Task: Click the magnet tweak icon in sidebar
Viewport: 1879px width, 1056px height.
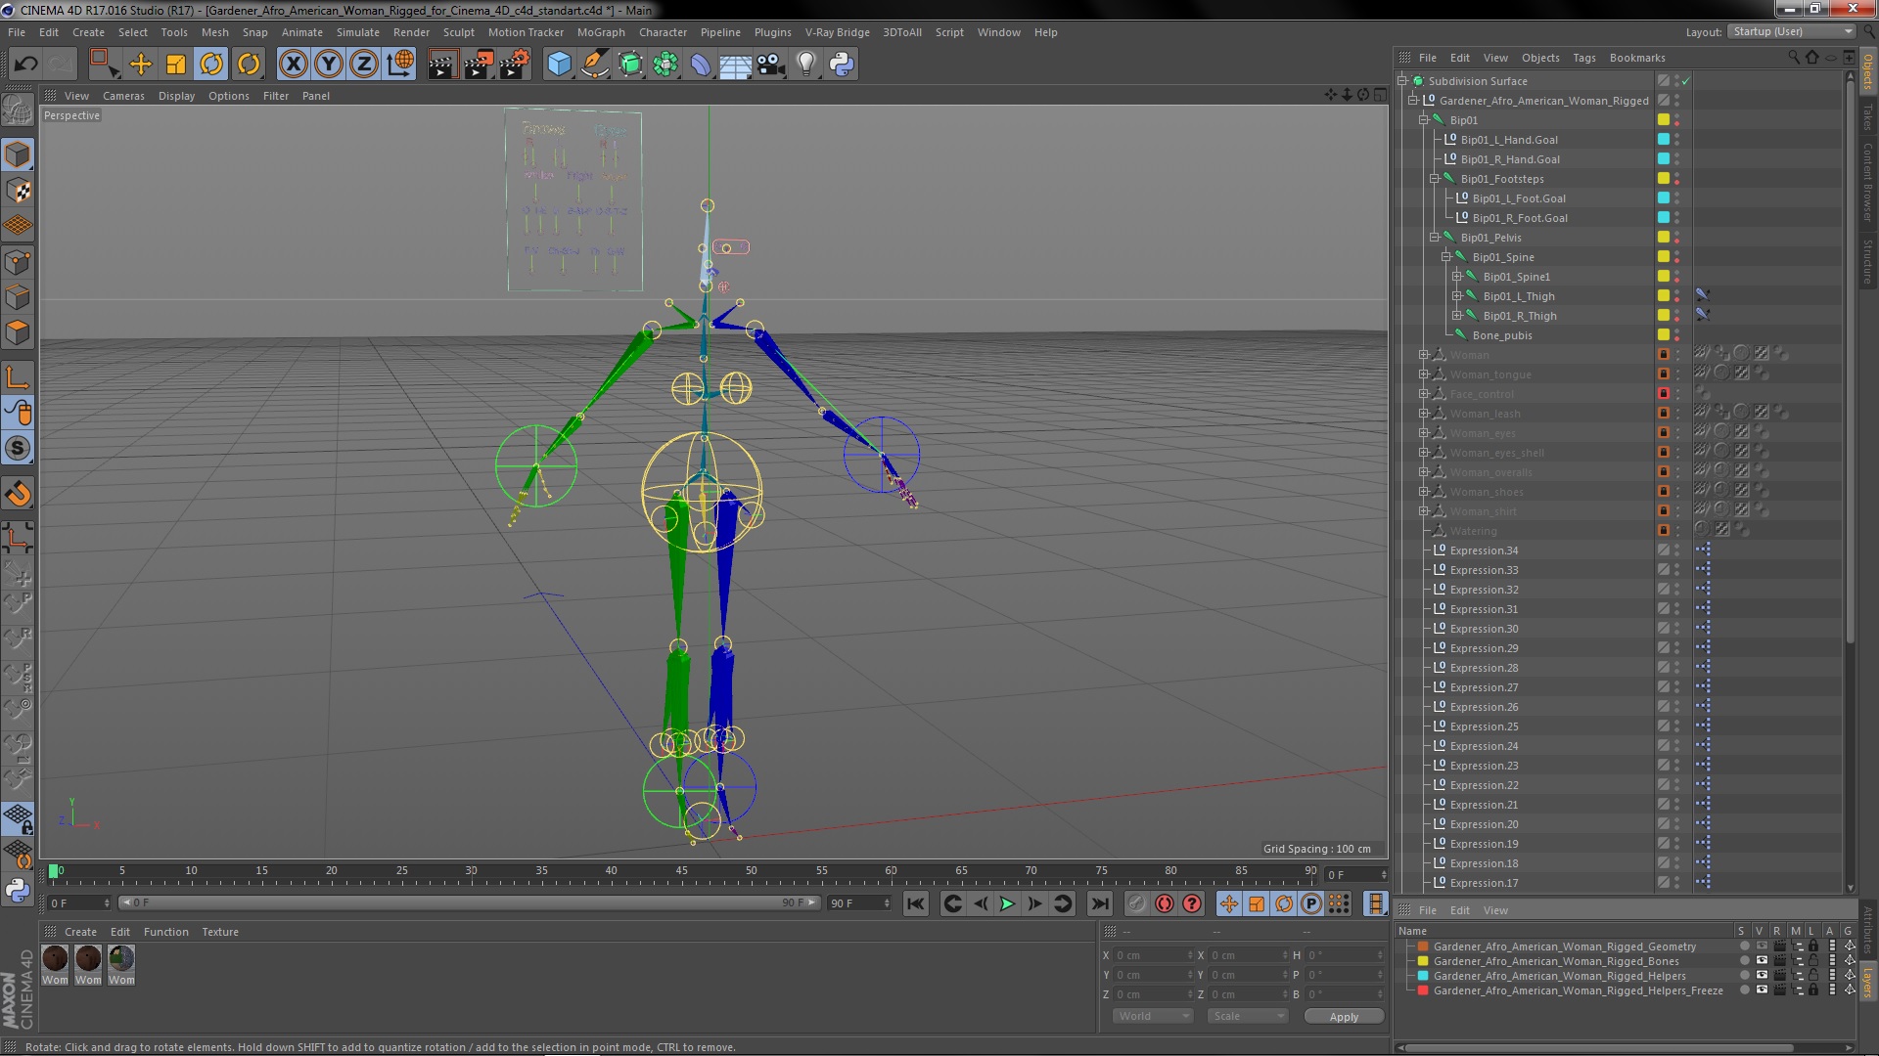Action: [x=18, y=494]
